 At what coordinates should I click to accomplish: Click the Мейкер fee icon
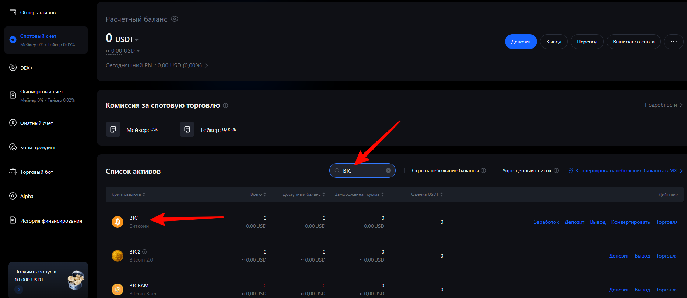tap(113, 129)
